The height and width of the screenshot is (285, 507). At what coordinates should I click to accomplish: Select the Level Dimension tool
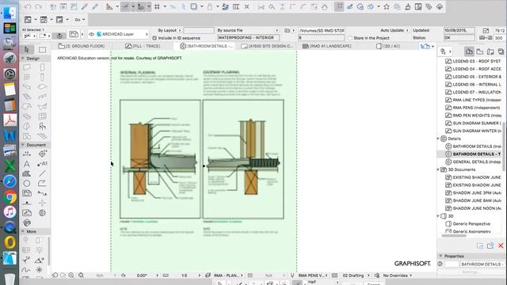[x=42, y=154]
